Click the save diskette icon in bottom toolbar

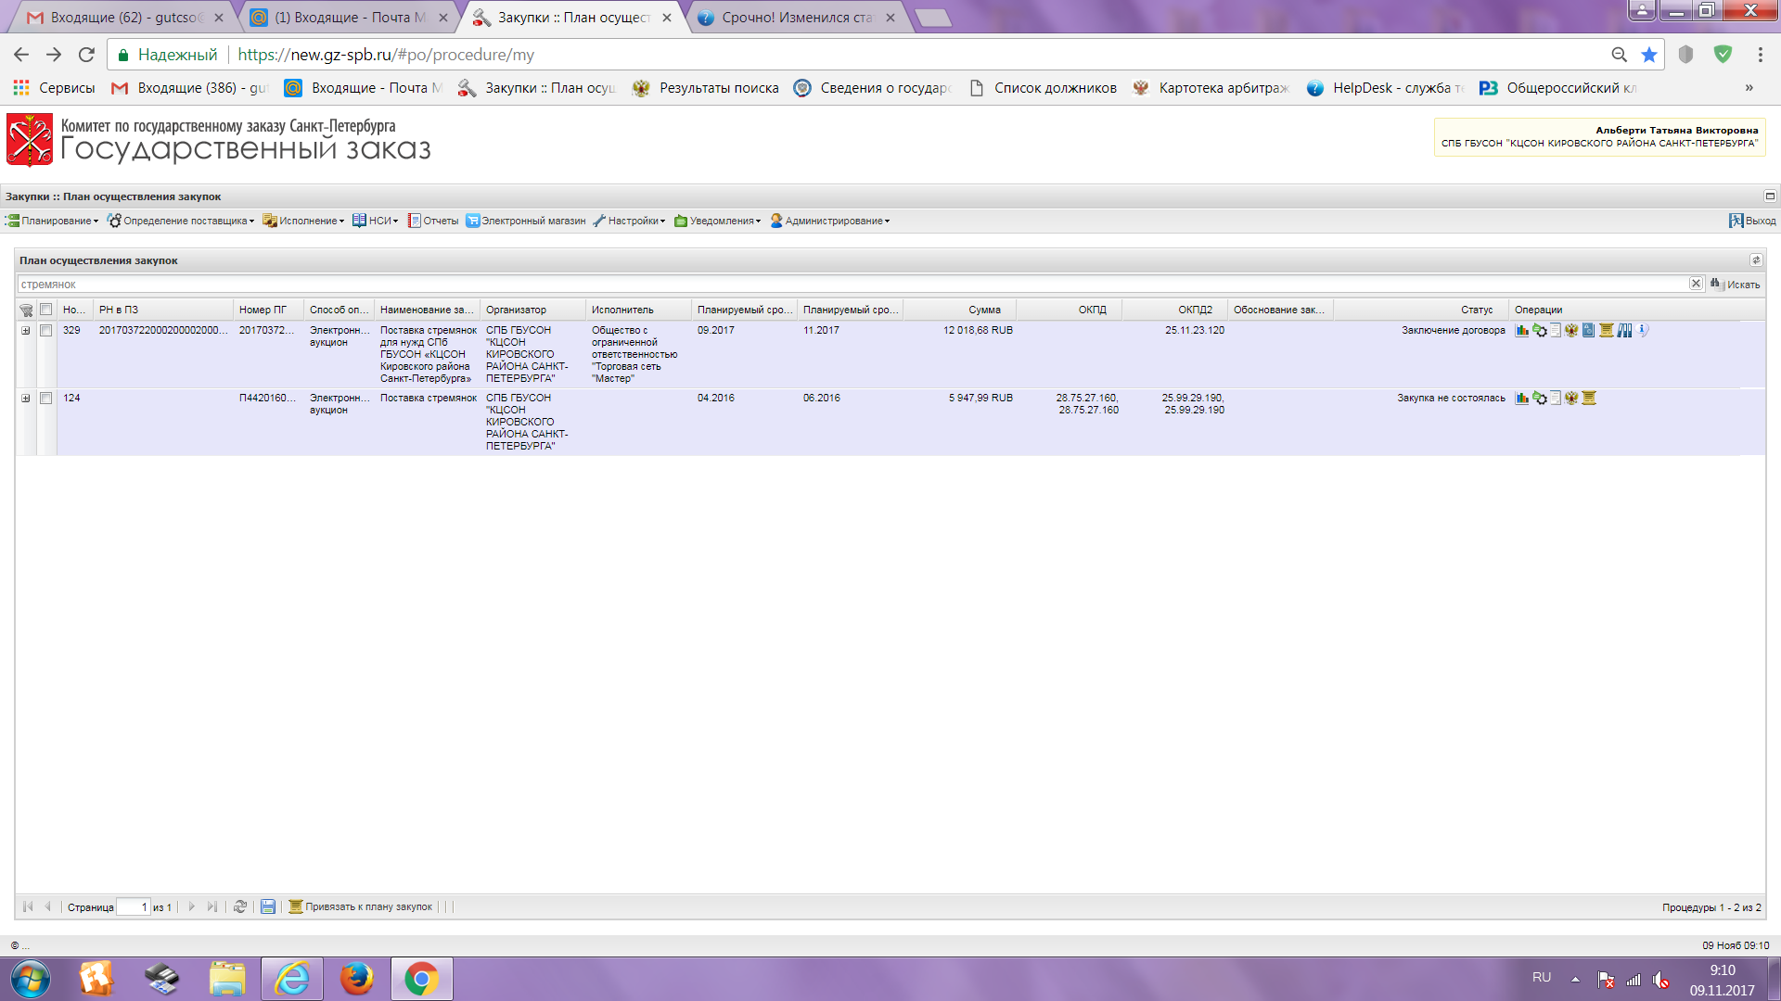coord(268,907)
